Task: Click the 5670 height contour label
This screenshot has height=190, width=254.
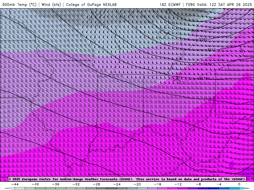Action: coord(203,78)
